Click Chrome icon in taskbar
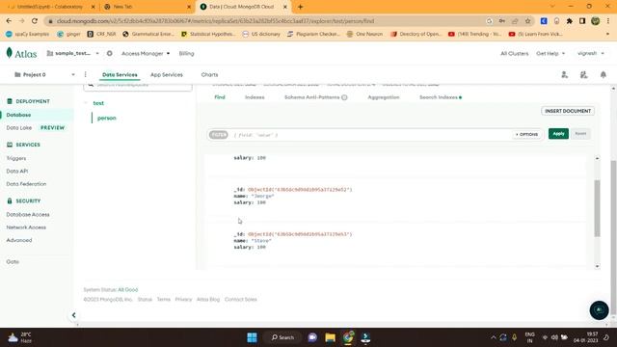 [x=348, y=337]
